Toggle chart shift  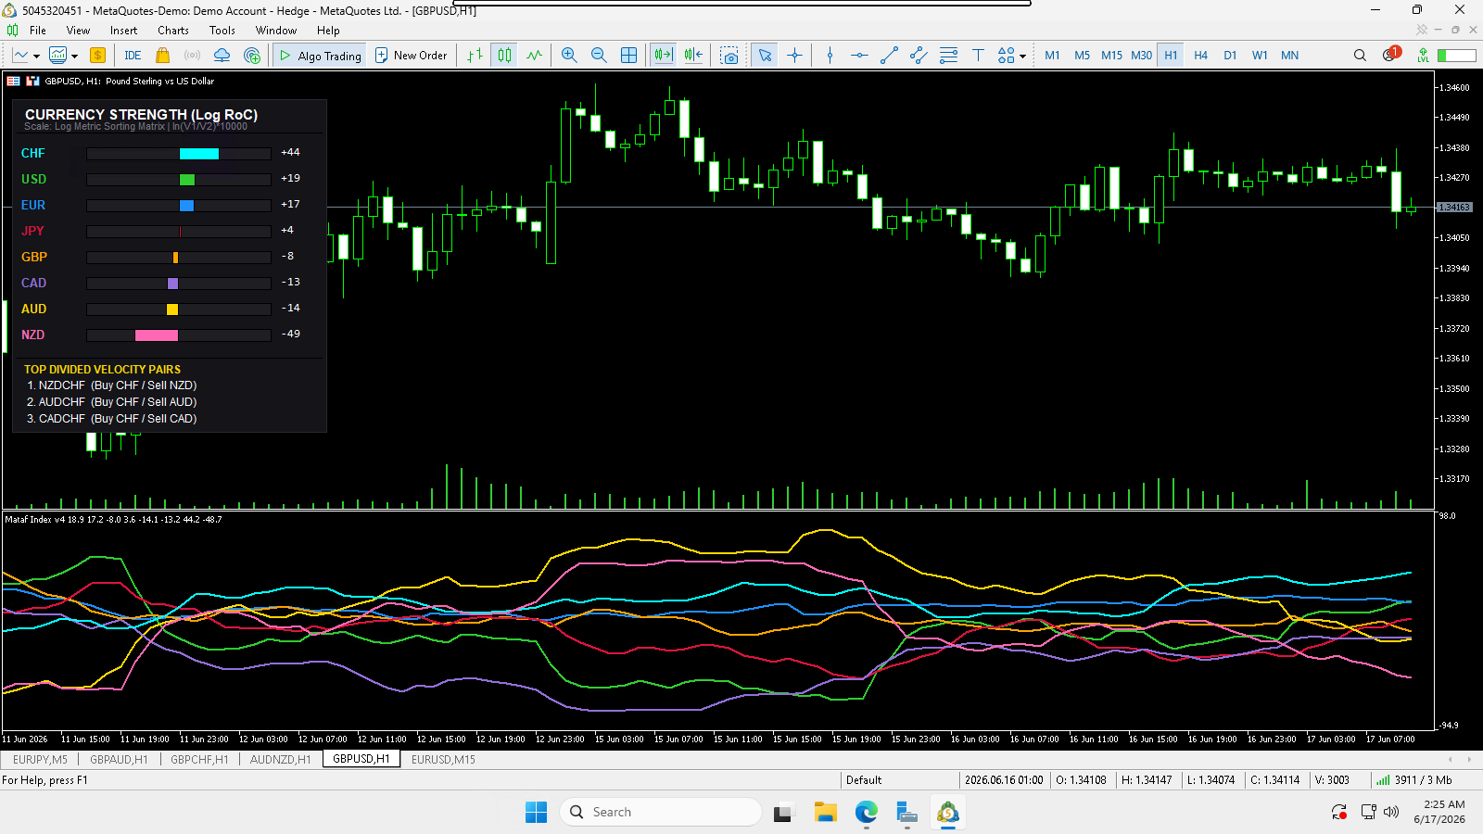click(693, 56)
